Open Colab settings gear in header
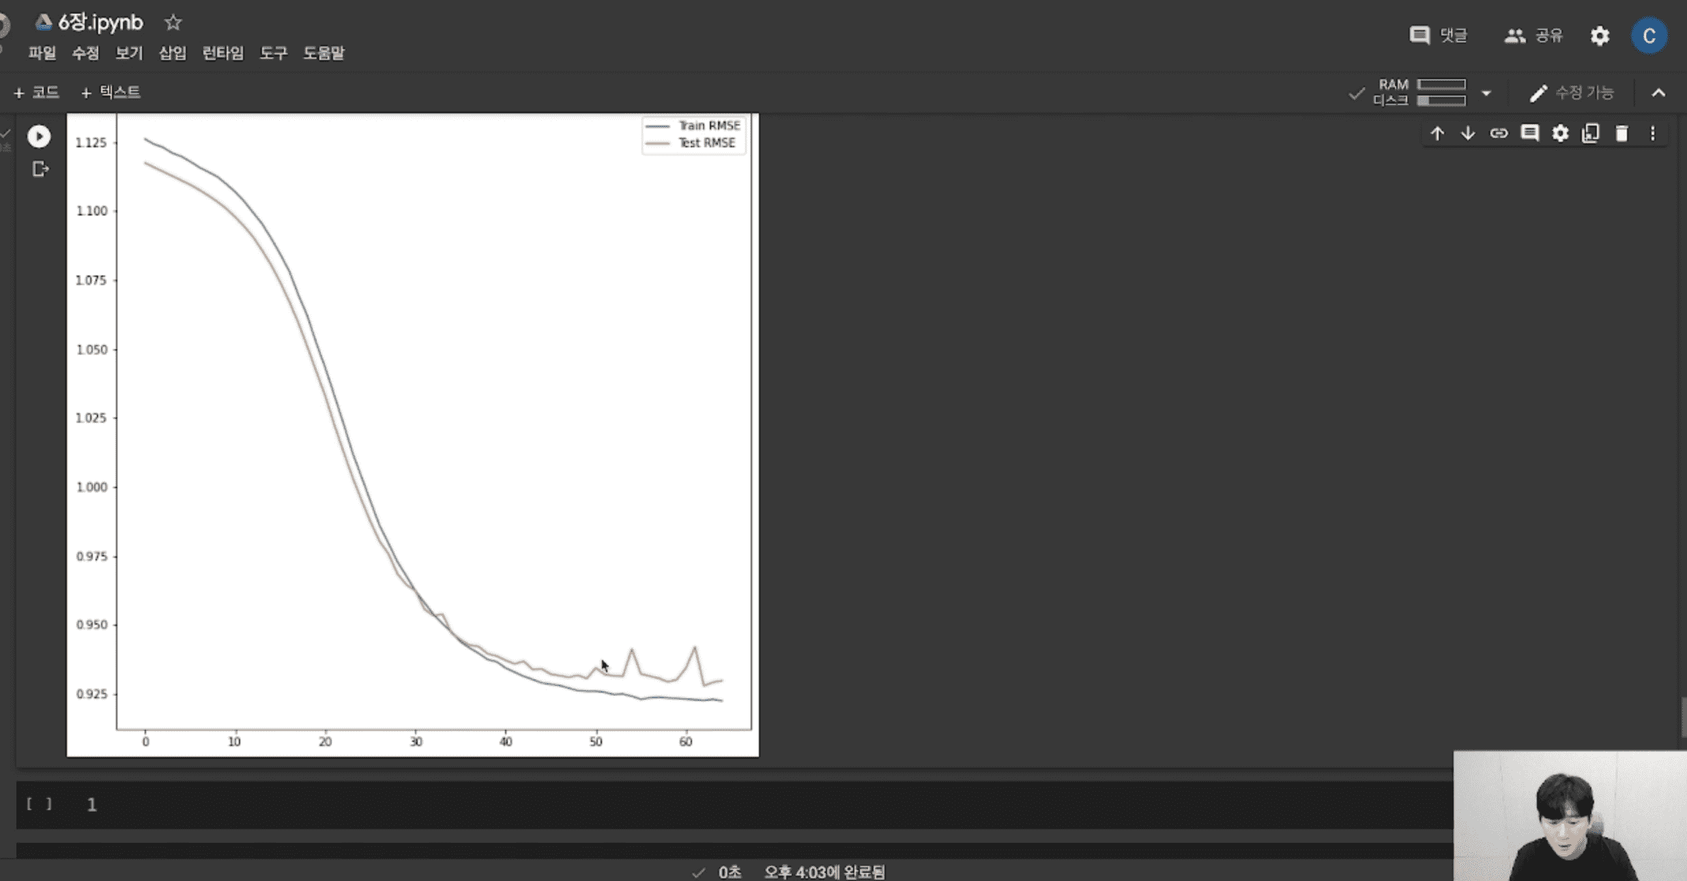This screenshot has height=881, width=1687. click(1600, 35)
